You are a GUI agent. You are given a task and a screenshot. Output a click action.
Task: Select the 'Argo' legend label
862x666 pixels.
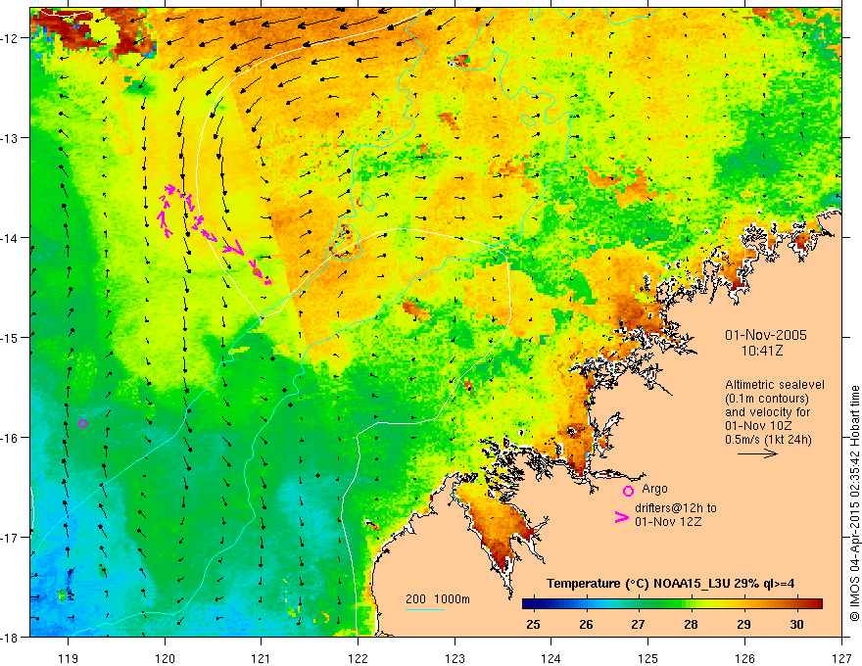(654, 489)
